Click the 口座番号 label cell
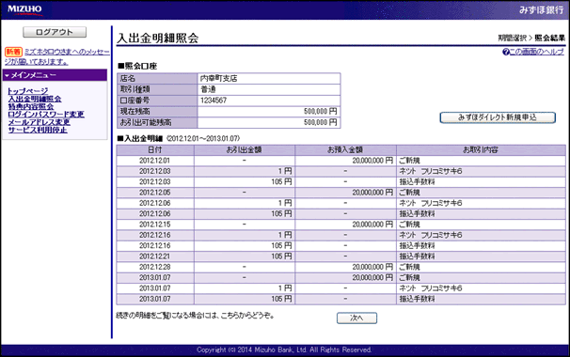 click(157, 101)
